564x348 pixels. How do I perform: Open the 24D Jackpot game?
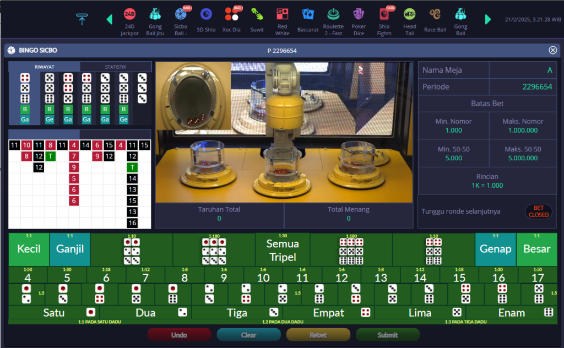coord(129,21)
